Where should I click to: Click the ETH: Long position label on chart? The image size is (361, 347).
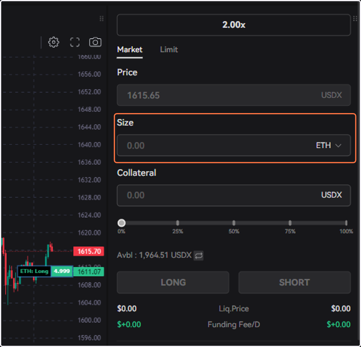pyautogui.click(x=34, y=271)
